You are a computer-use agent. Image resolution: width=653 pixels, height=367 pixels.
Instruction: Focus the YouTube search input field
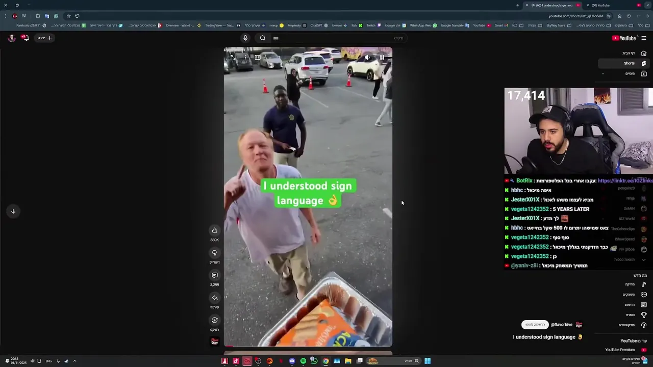click(339, 38)
